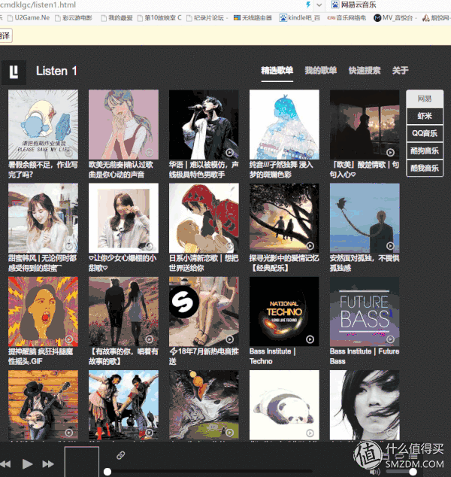Play overlay icon on National Techno cover

tap(310, 339)
